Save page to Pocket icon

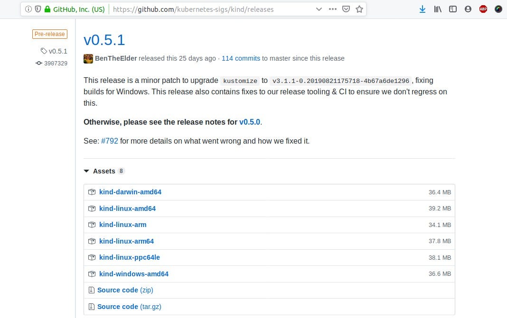346,9
